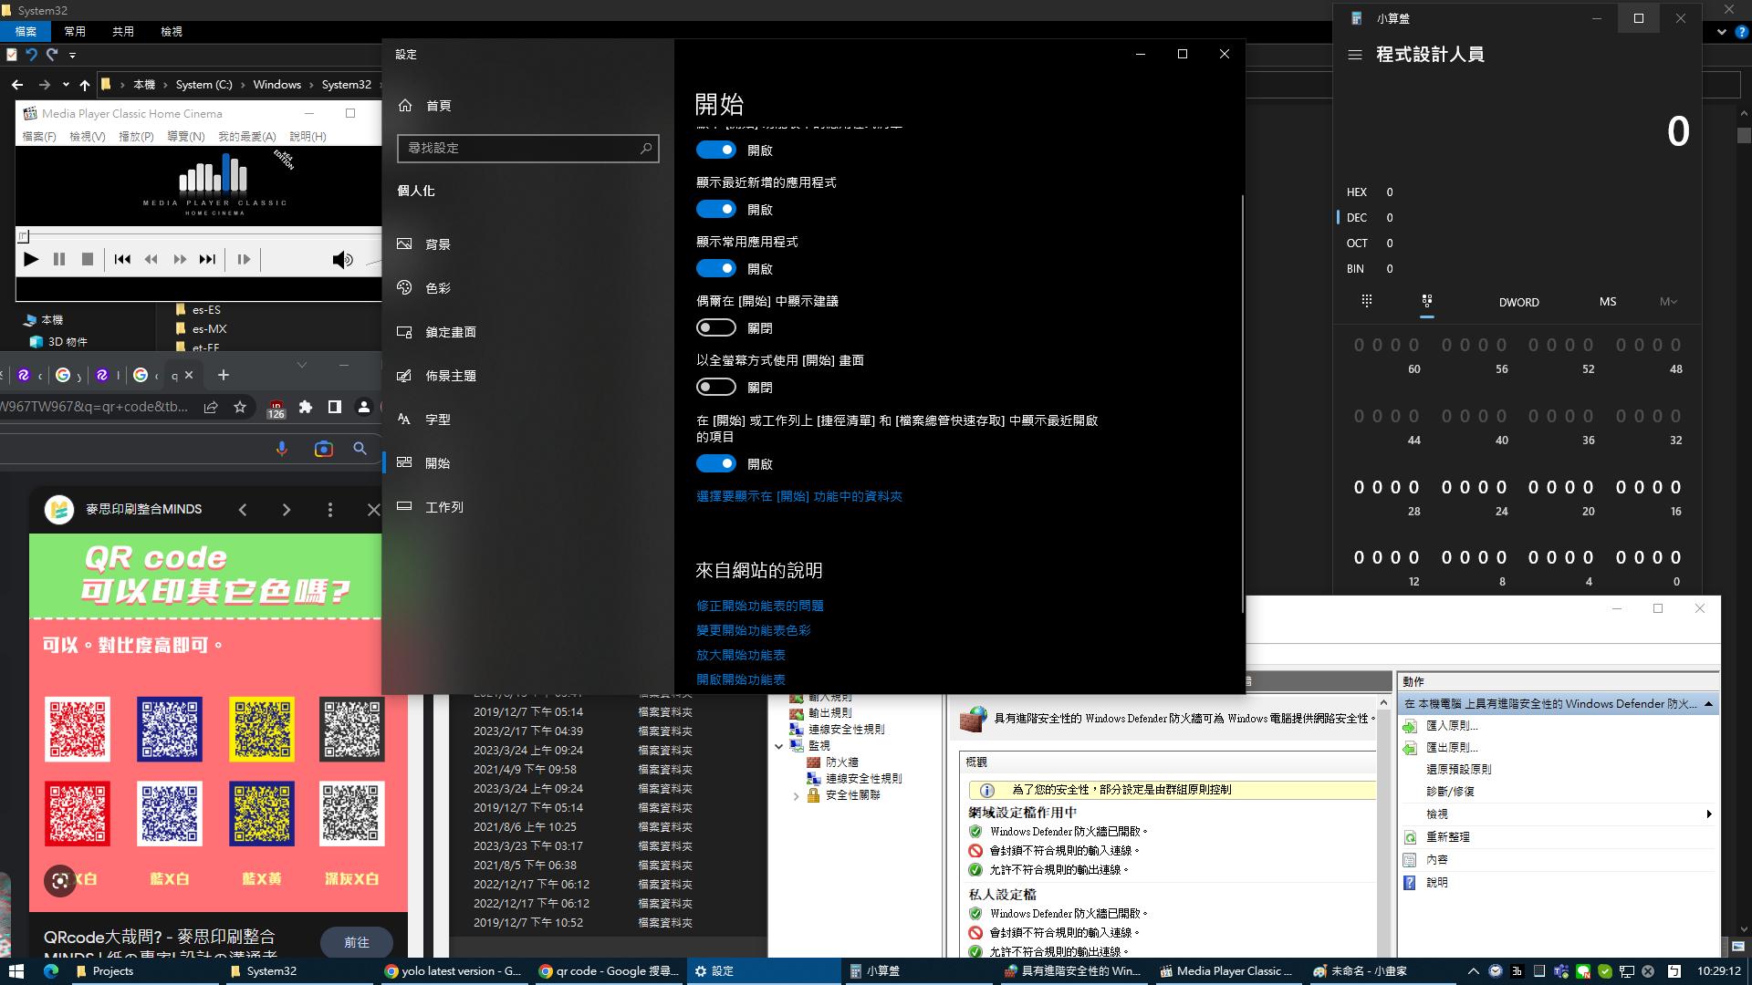1752x985 pixels.
Task: Click the Google Lens camera search icon
Action: click(x=323, y=449)
